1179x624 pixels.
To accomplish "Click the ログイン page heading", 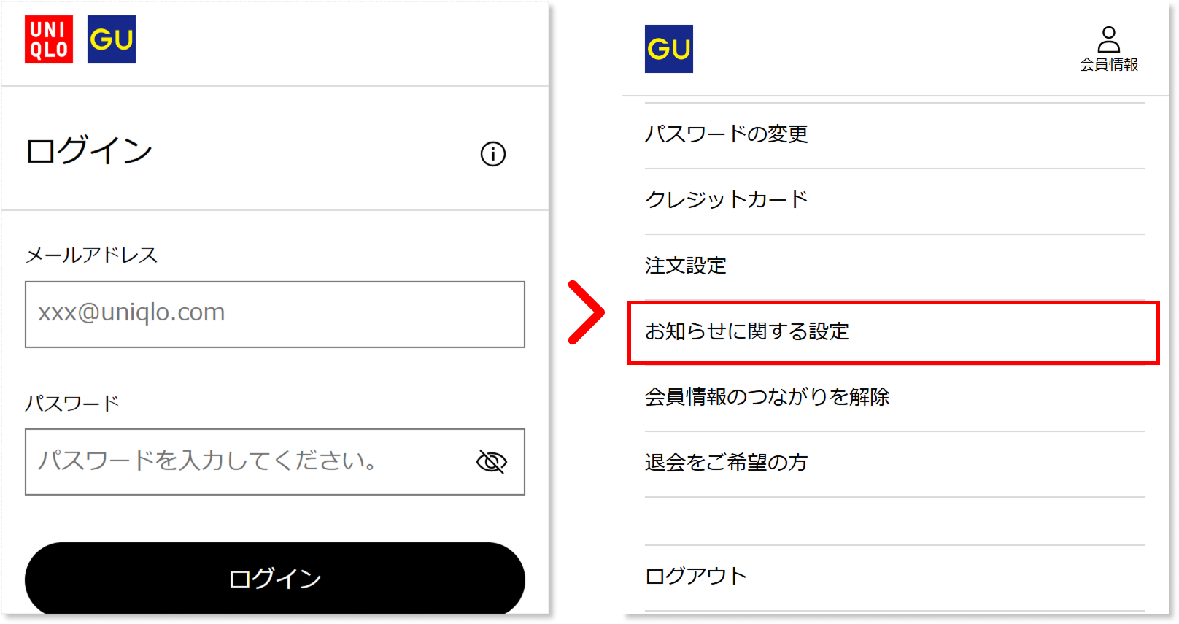I will tap(89, 150).
